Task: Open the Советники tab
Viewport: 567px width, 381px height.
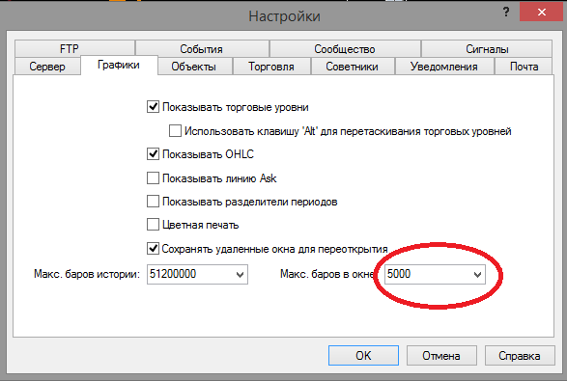Action: click(353, 67)
